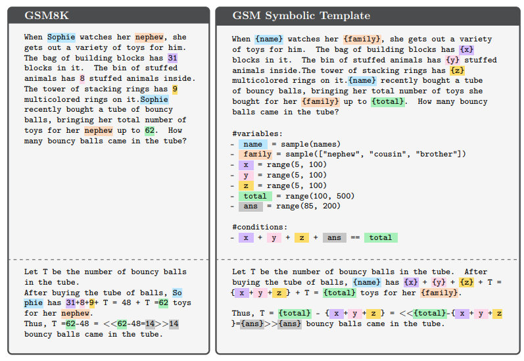This screenshot has height=361, width=524.
Task: Click the orange "family" variable in the variables list
Action: pyautogui.click(x=255, y=154)
